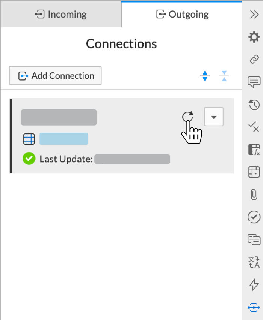Click the Add Connection button
The image size is (263, 320).
click(x=55, y=76)
